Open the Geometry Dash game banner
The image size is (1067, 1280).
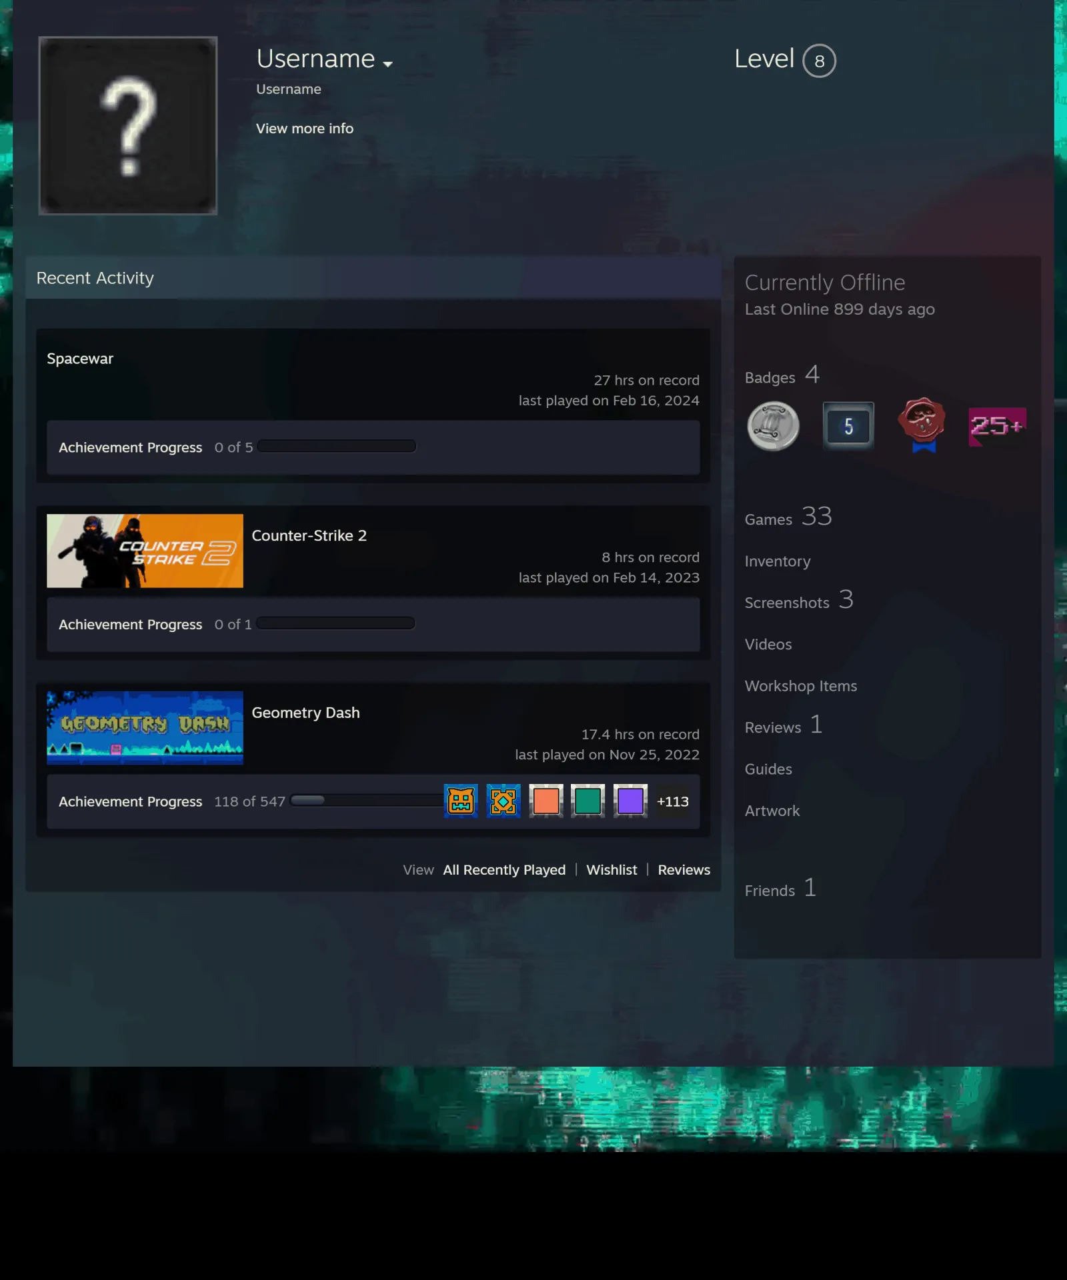click(x=145, y=727)
